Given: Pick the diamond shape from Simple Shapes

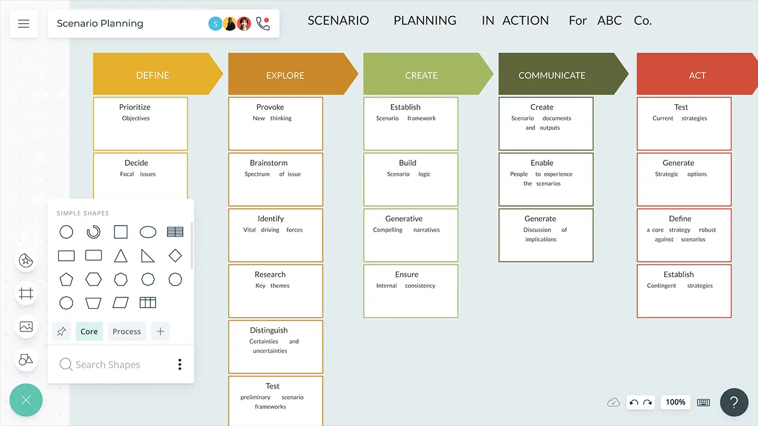Looking at the screenshot, I should [x=175, y=256].
